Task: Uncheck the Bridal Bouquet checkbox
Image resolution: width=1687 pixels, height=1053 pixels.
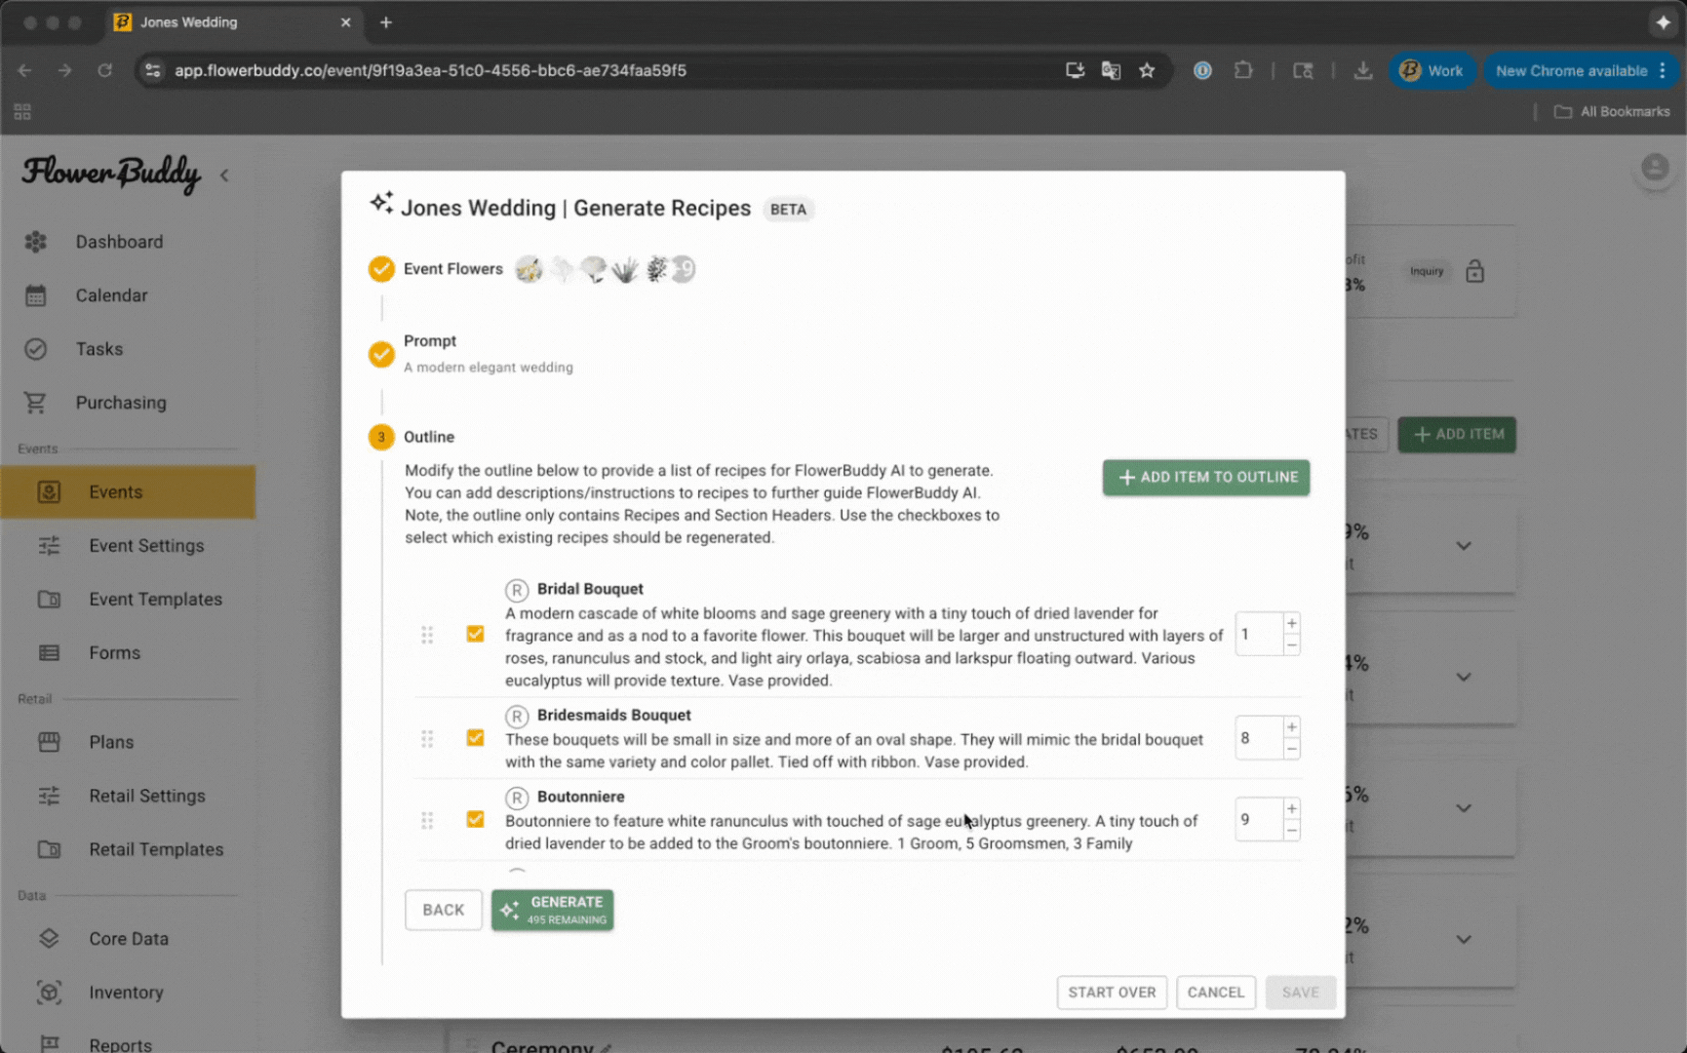Action: pos(475,635)
